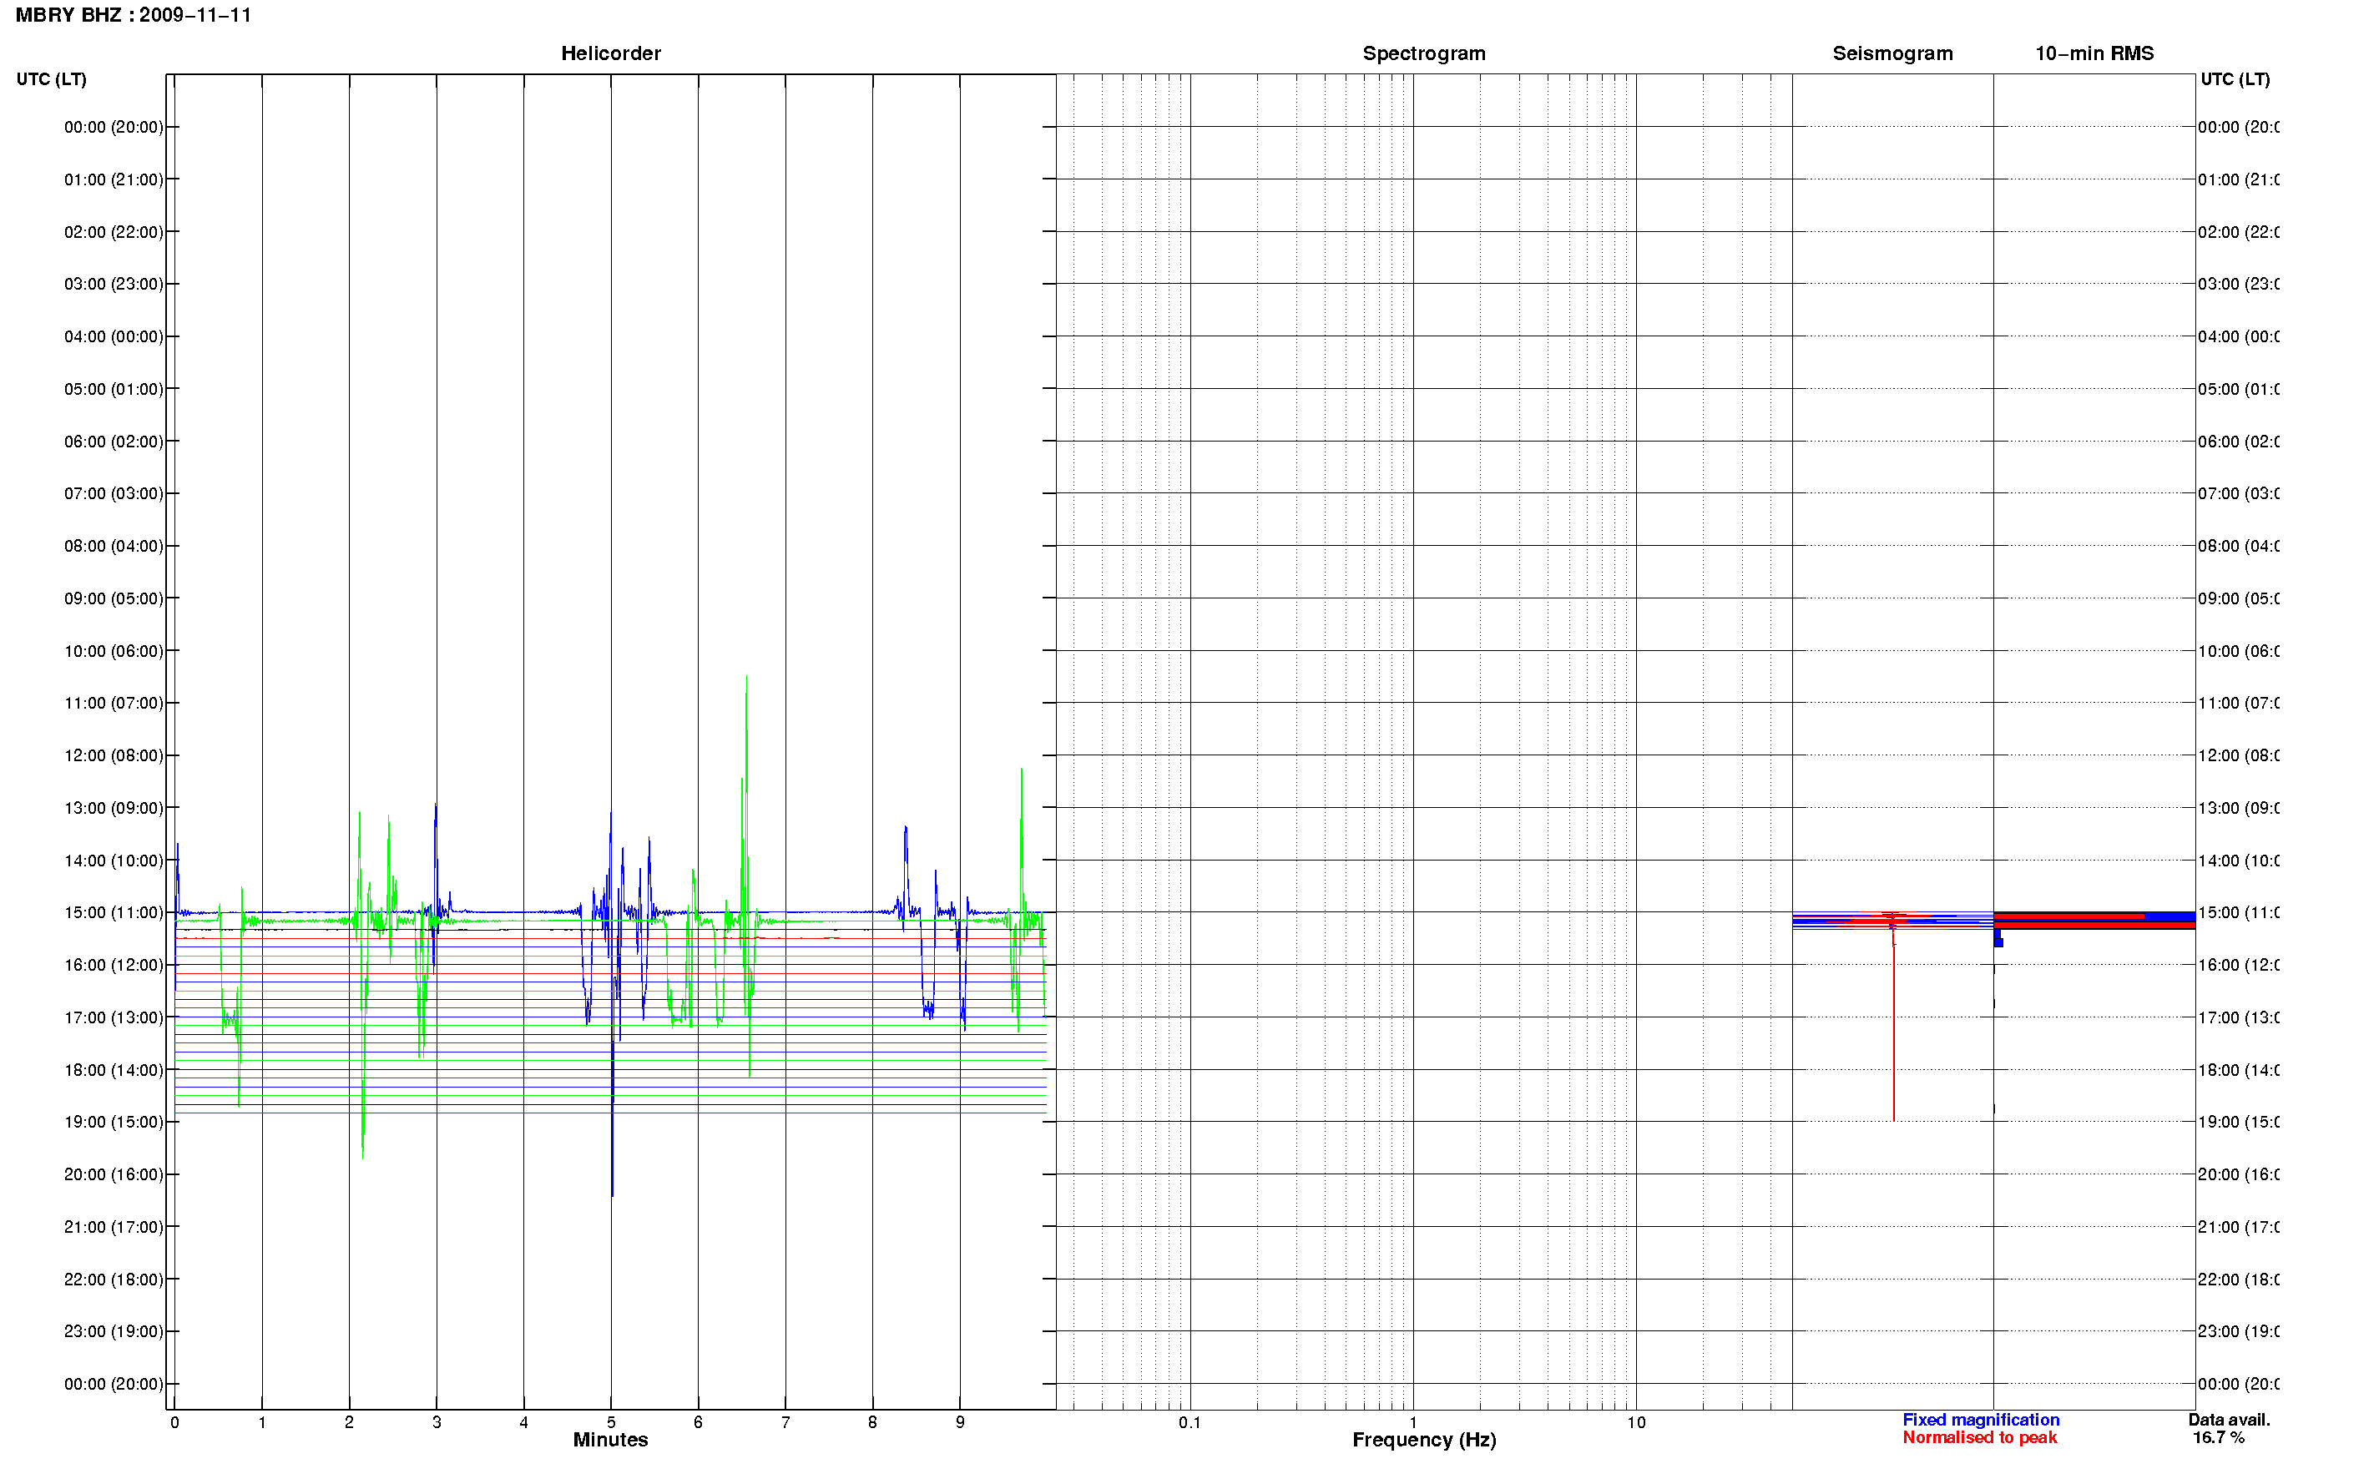This screenshot has height=1484, width=2374.
Task: Select the left 11:00 (07:00) time label
Action: tap(114, 703)
